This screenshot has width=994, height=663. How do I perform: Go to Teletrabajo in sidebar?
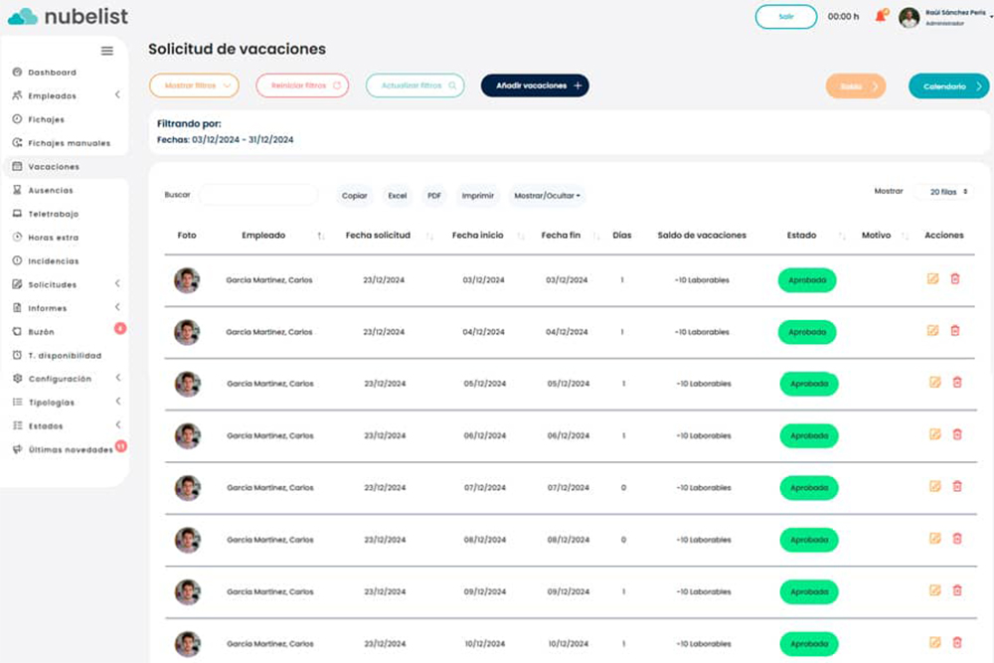(53, 214)
